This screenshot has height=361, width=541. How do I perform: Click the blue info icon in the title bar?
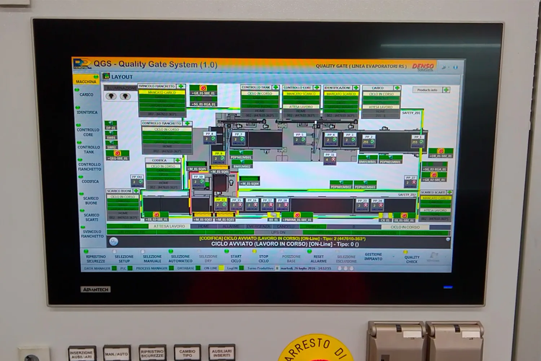click(456, 67)
